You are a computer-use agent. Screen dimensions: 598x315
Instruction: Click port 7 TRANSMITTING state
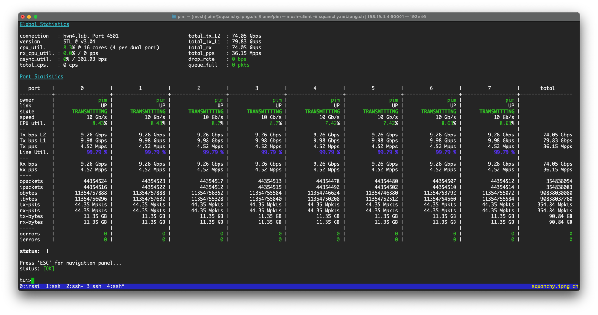coord(497,112)
